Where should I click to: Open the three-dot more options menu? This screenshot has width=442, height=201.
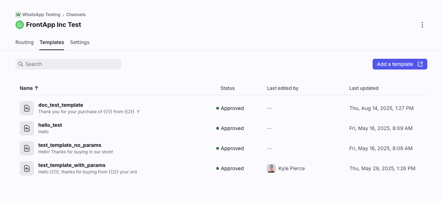tap(422, 25)
